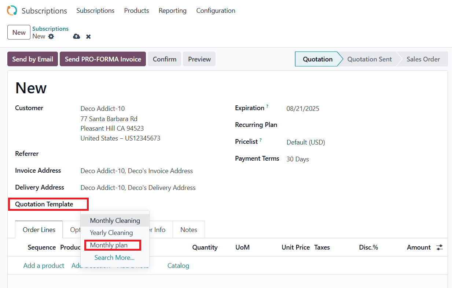Screen dimensions: 452x288
Task: Select the Sales Order status stage
Action: coord(423,59)
